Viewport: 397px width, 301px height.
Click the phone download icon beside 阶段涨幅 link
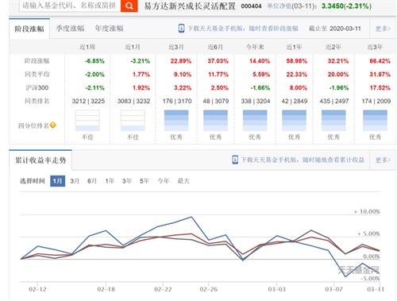click(x=181, y=28)
